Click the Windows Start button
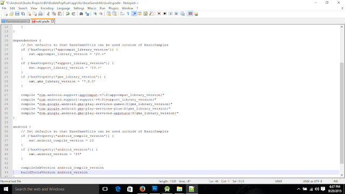345x194 pixels. (x=6, y=189)
